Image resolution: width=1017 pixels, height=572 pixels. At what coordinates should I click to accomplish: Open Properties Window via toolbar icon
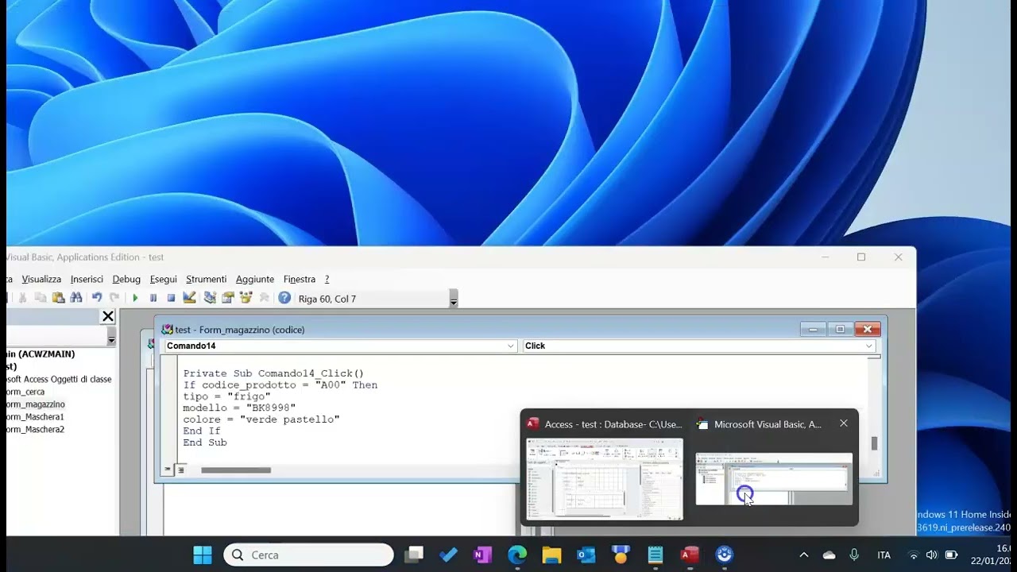pos(228,298)
